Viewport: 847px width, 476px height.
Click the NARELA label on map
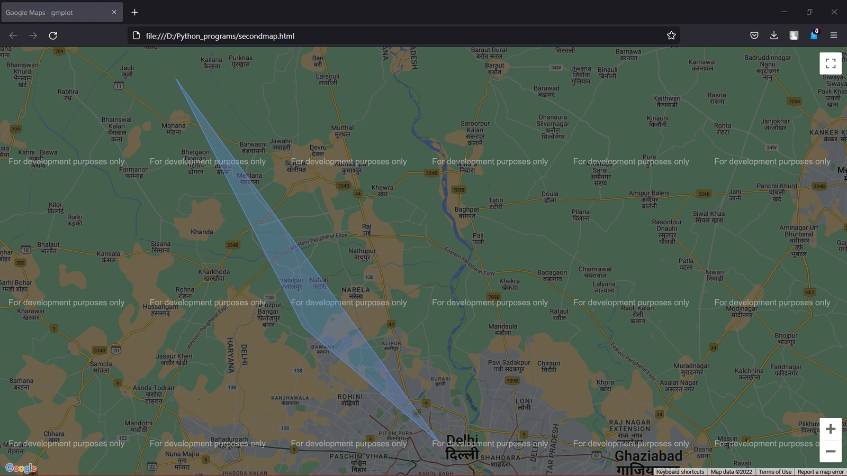356,293
